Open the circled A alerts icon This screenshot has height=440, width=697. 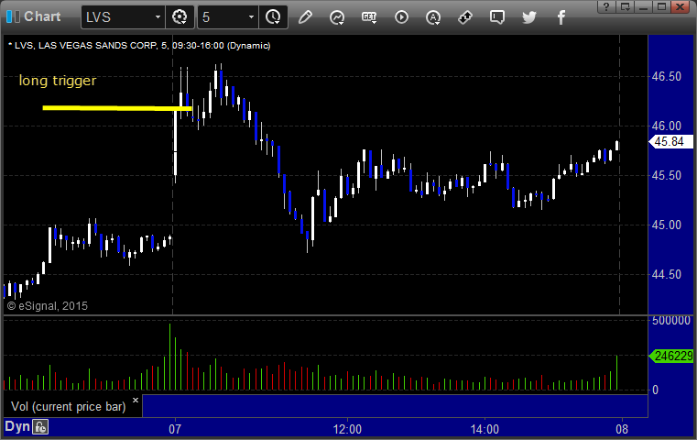click(433, 17)
